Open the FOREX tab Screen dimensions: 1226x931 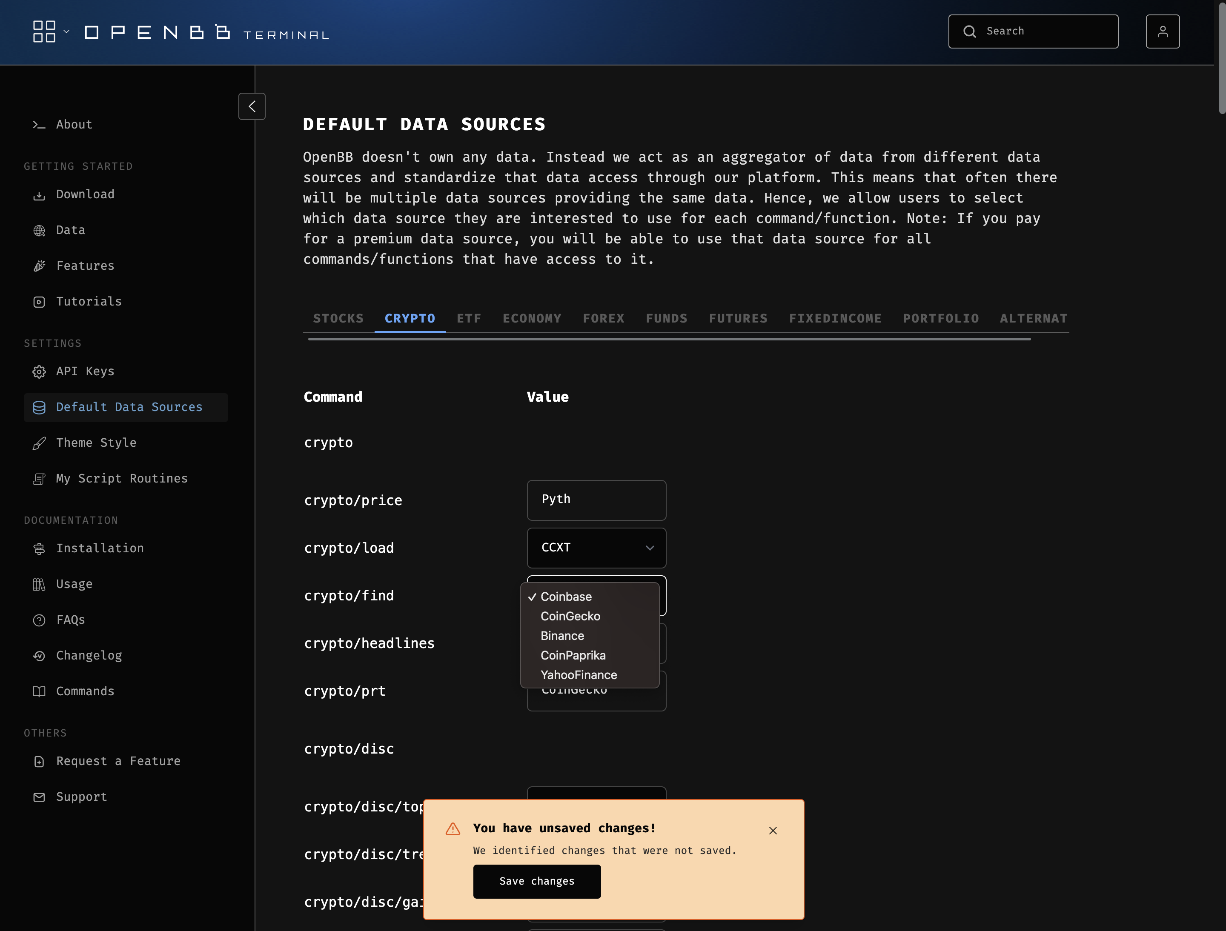click(603, 319)
